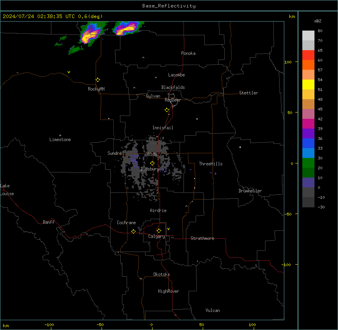The image size is (338, 330).
Task: Click the intense western storm cell echo
Action: point(91,34)
